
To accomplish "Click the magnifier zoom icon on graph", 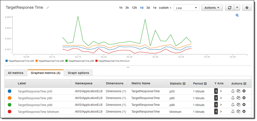I will 237,15.
